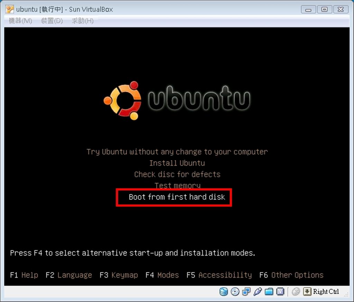The width and height of the screenshot is (354, 302).
Task: Open F3 Keymap selection
Action: pos(119,275)
